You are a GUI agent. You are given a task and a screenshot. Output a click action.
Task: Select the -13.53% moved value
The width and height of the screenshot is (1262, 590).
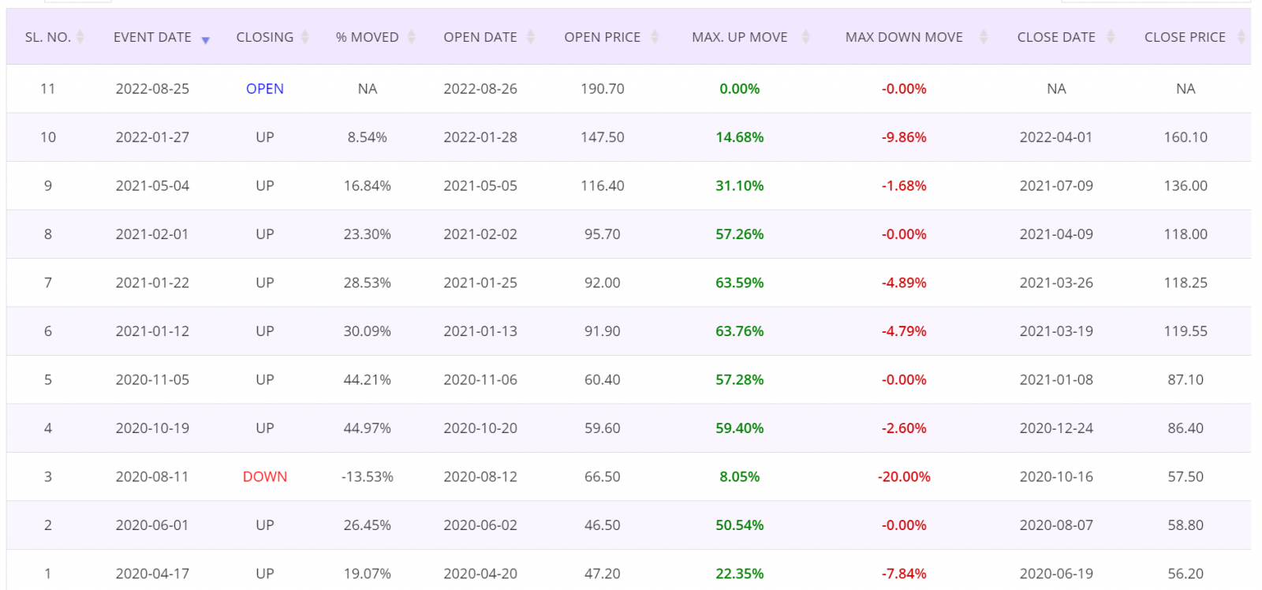[x=368, y=476]
